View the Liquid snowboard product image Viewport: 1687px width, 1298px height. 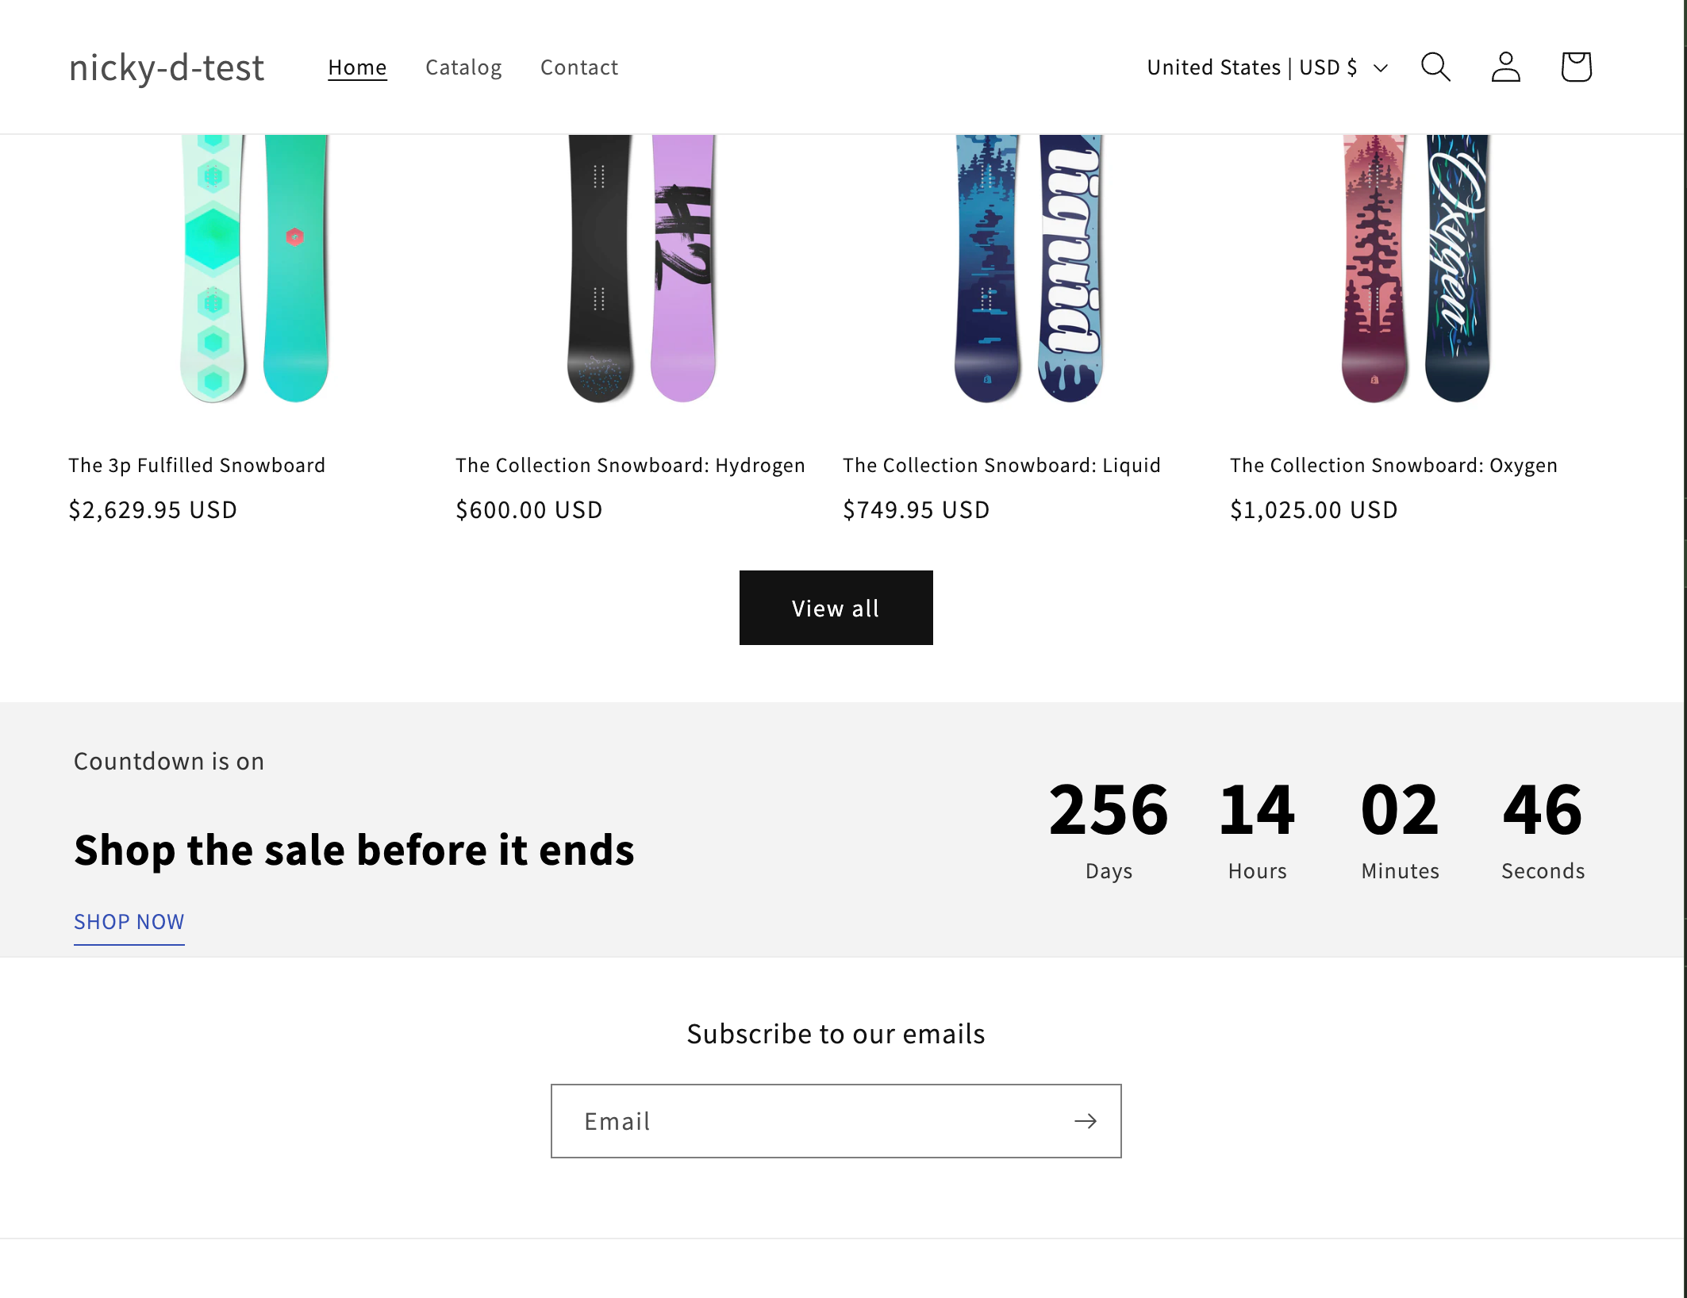pyautogui.click(x=1028, y=268)
